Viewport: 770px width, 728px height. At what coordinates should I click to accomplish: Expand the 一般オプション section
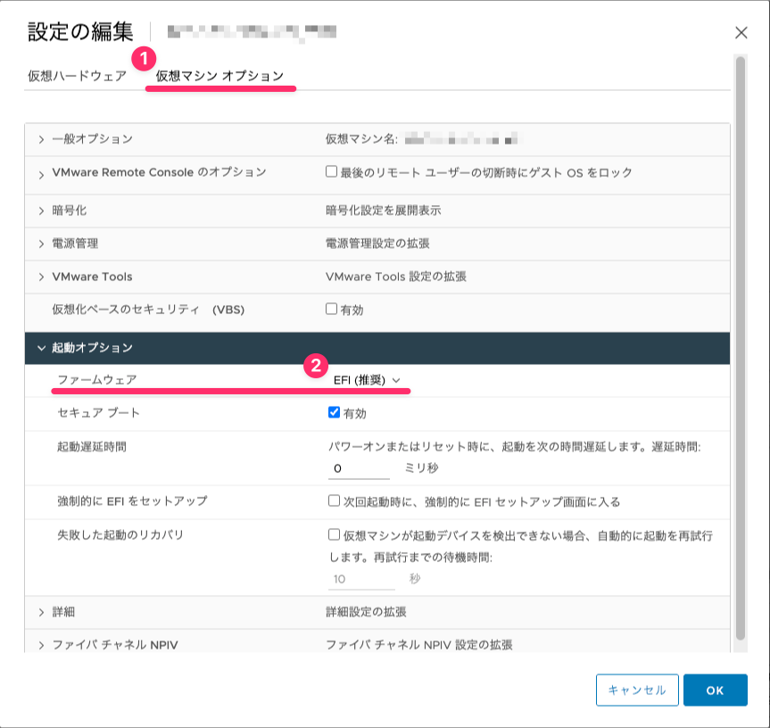click(41, 139)
